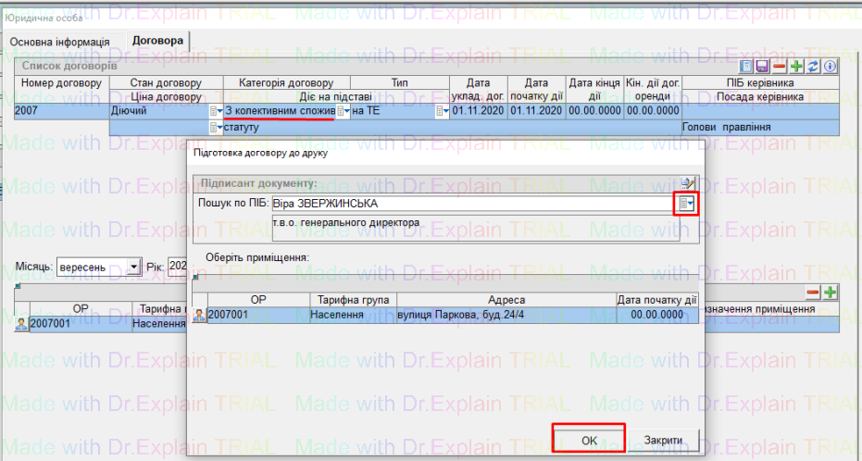Open the signer name lookup dropdown

pos(685,204)
